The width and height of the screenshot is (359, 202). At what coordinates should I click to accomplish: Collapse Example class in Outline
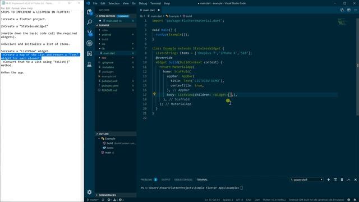click(x=99, y=139)
